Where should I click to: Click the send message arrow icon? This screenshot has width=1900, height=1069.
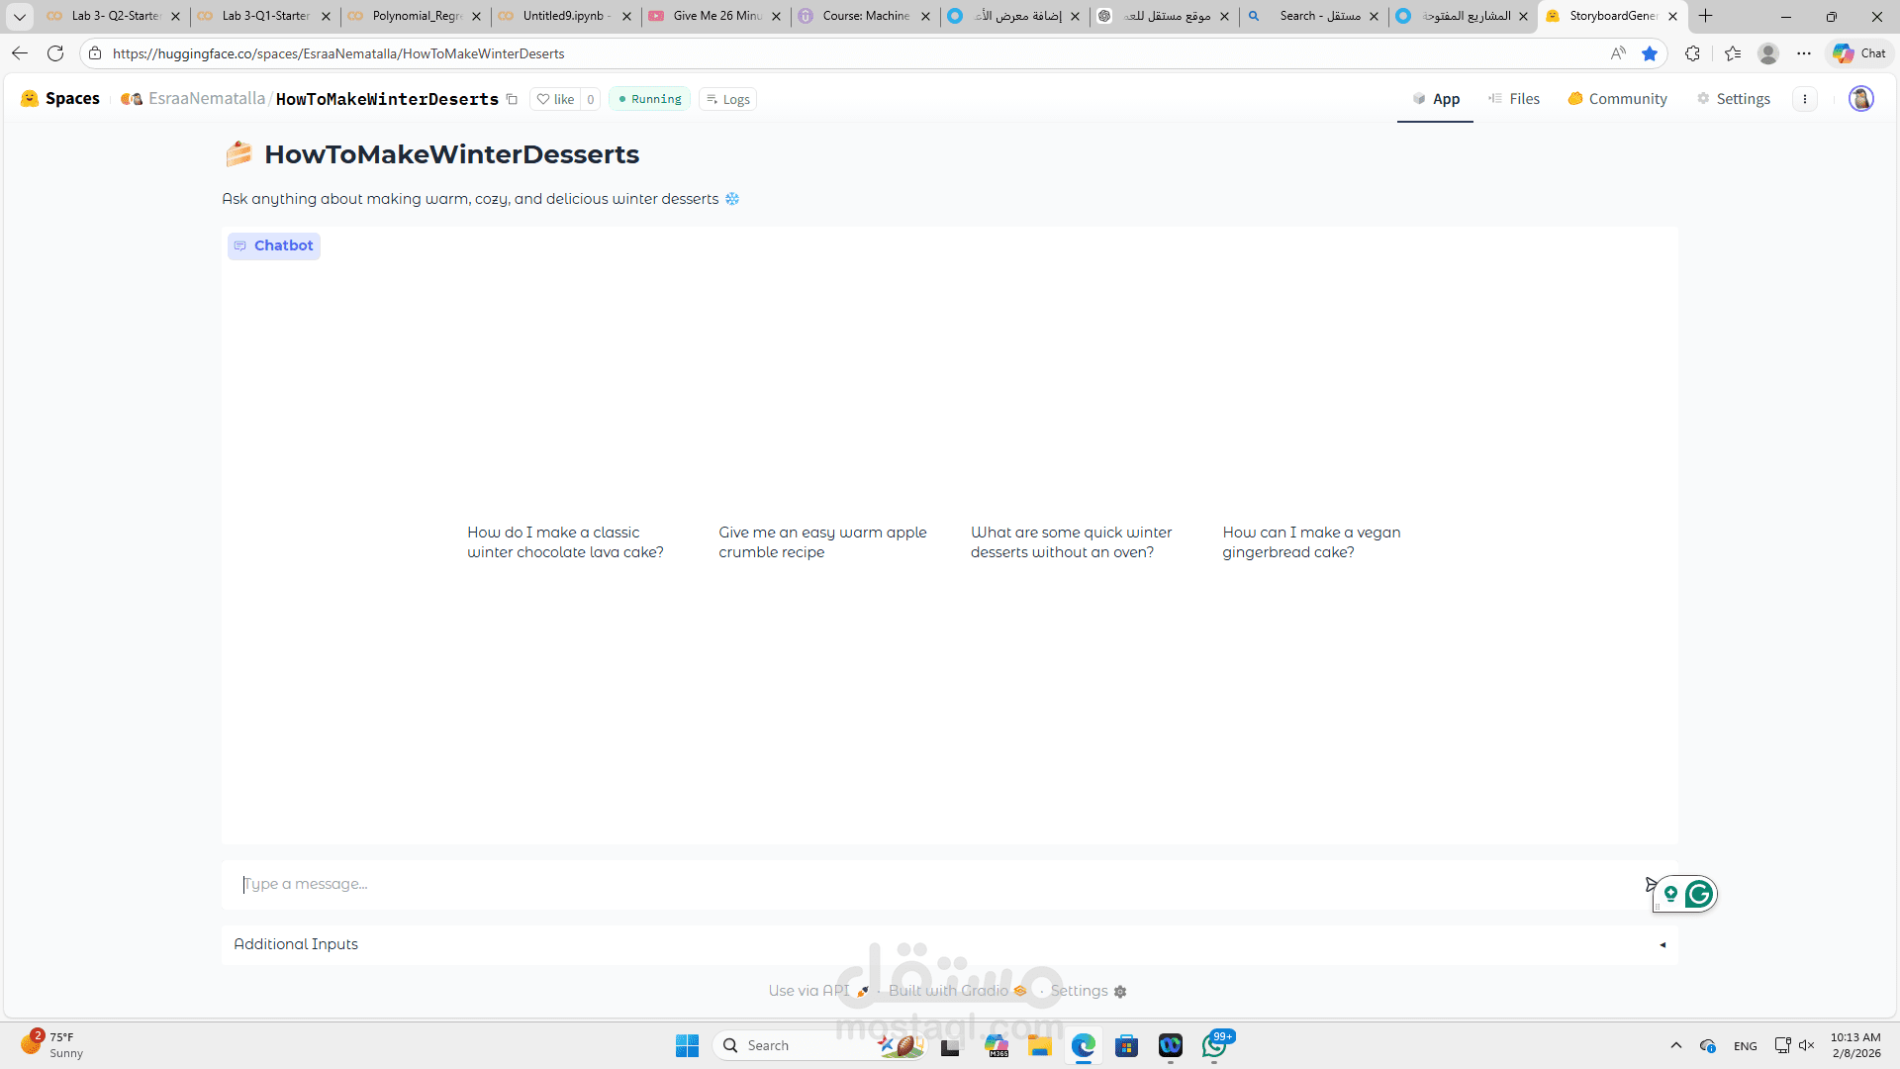(1651, 883)
